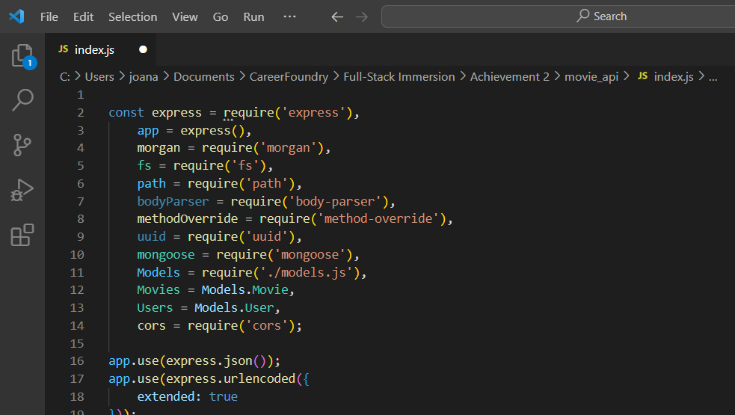Click the Documents breadcrumb segment

coord(203,76)
